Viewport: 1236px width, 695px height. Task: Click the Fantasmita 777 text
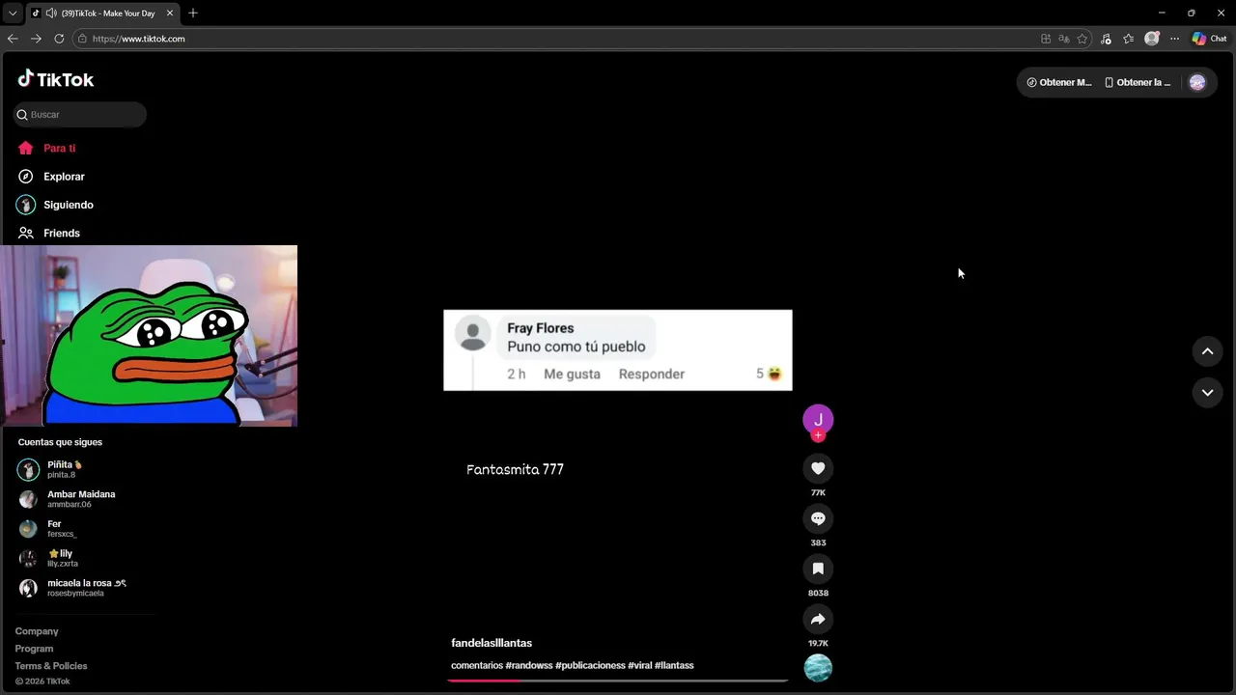[515, 469]
